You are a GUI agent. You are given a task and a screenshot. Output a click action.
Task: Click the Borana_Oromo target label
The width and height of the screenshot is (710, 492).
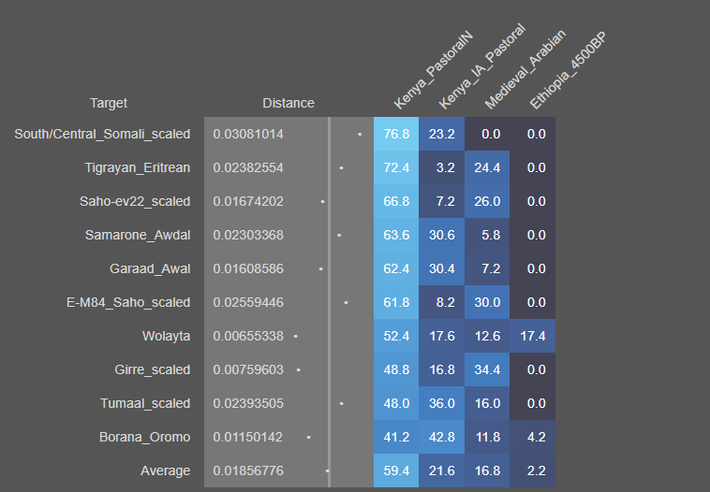point(144,437)
